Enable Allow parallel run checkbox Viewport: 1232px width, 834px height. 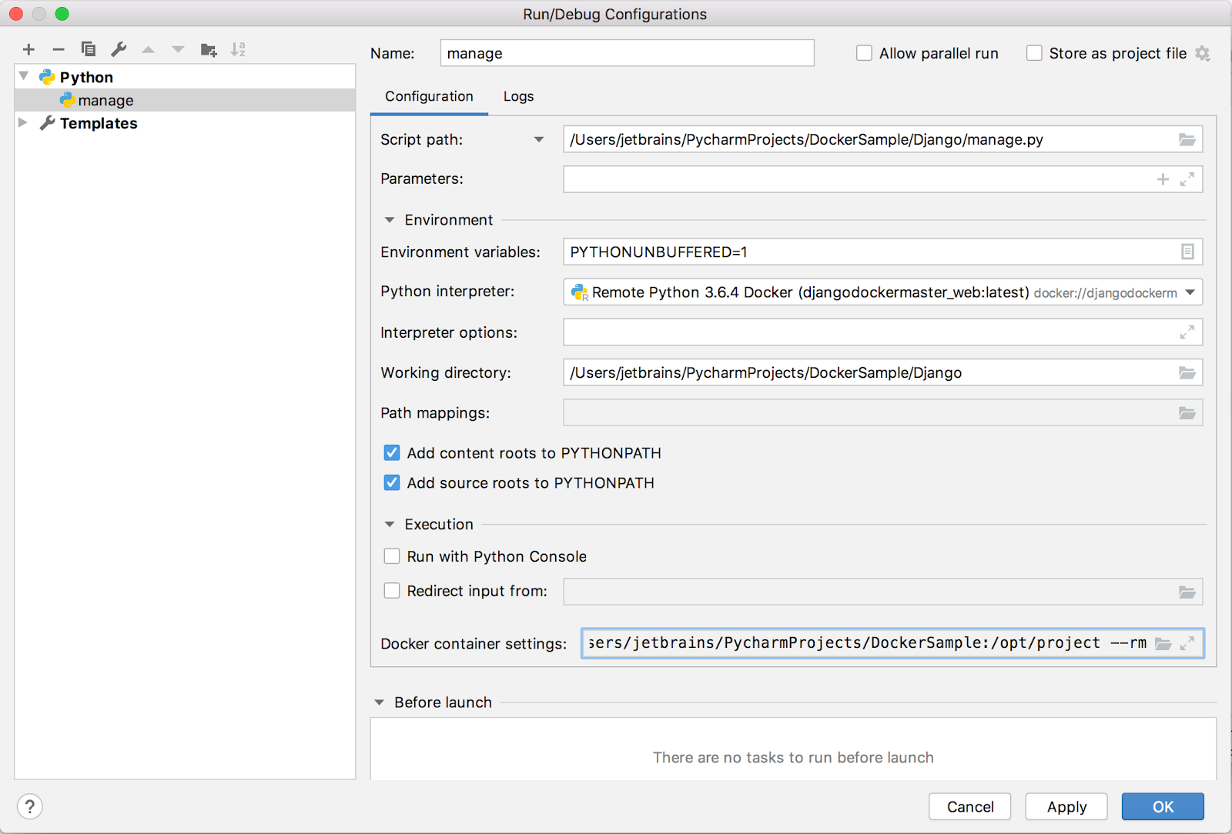(864, 53)
